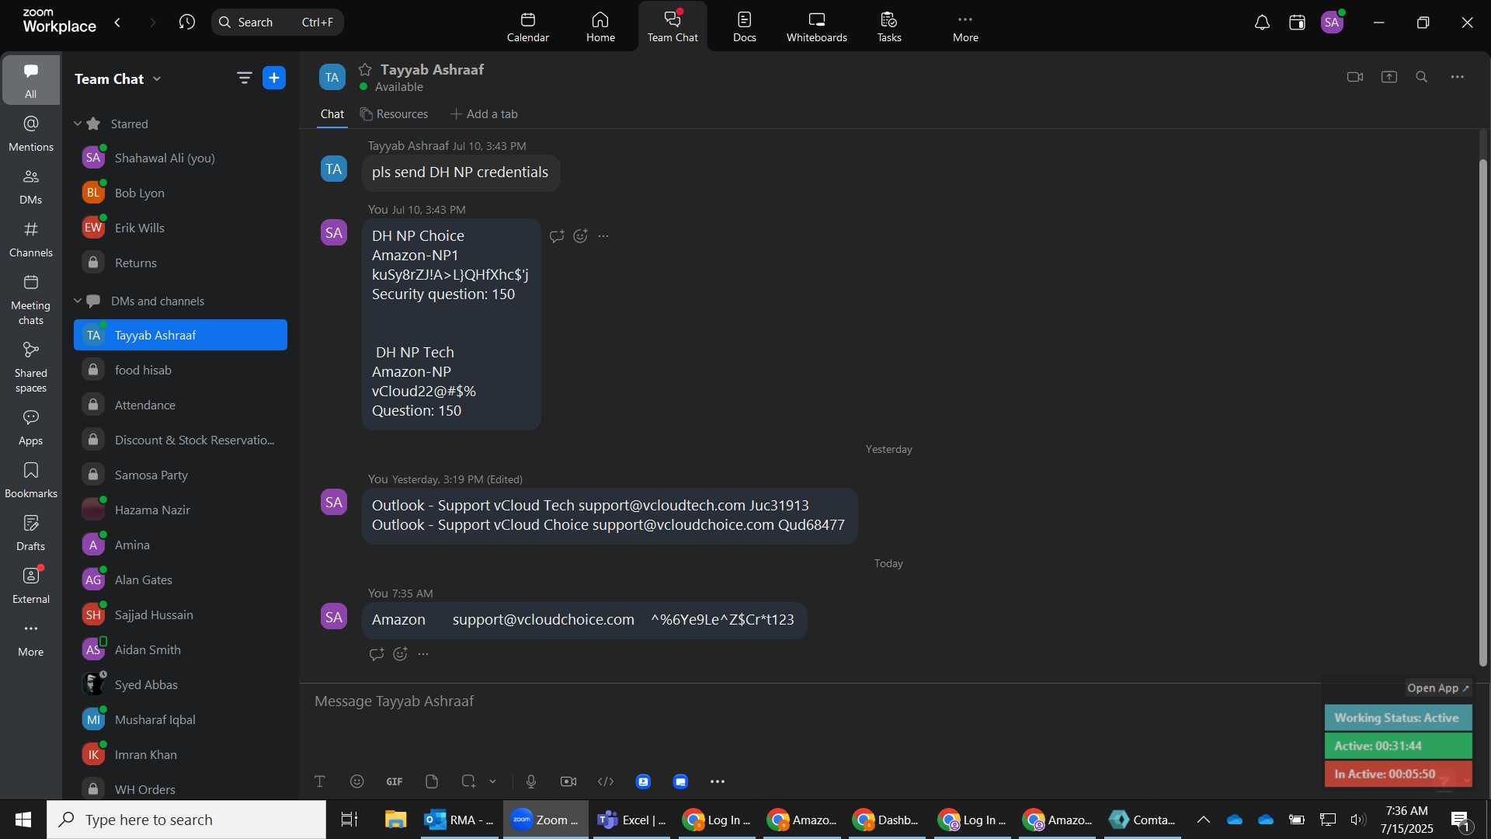Switch to the Resources tab
The image size is (1491, 839).
(394, 114)
